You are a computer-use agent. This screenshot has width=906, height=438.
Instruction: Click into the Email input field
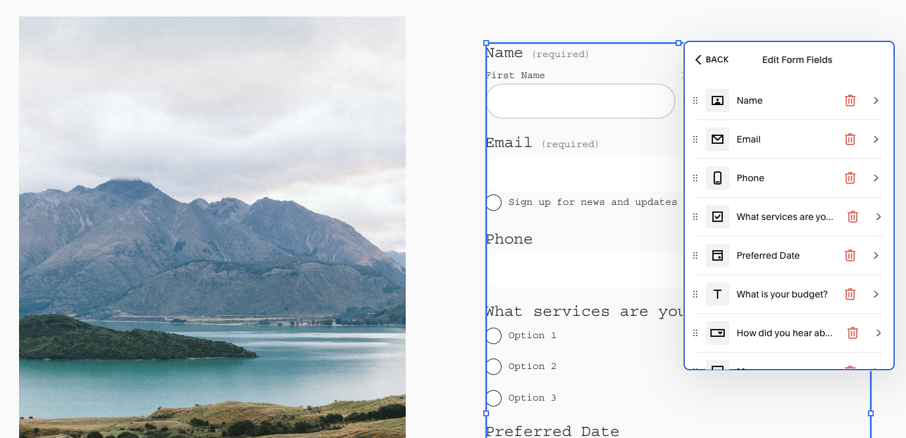point(584,173)
